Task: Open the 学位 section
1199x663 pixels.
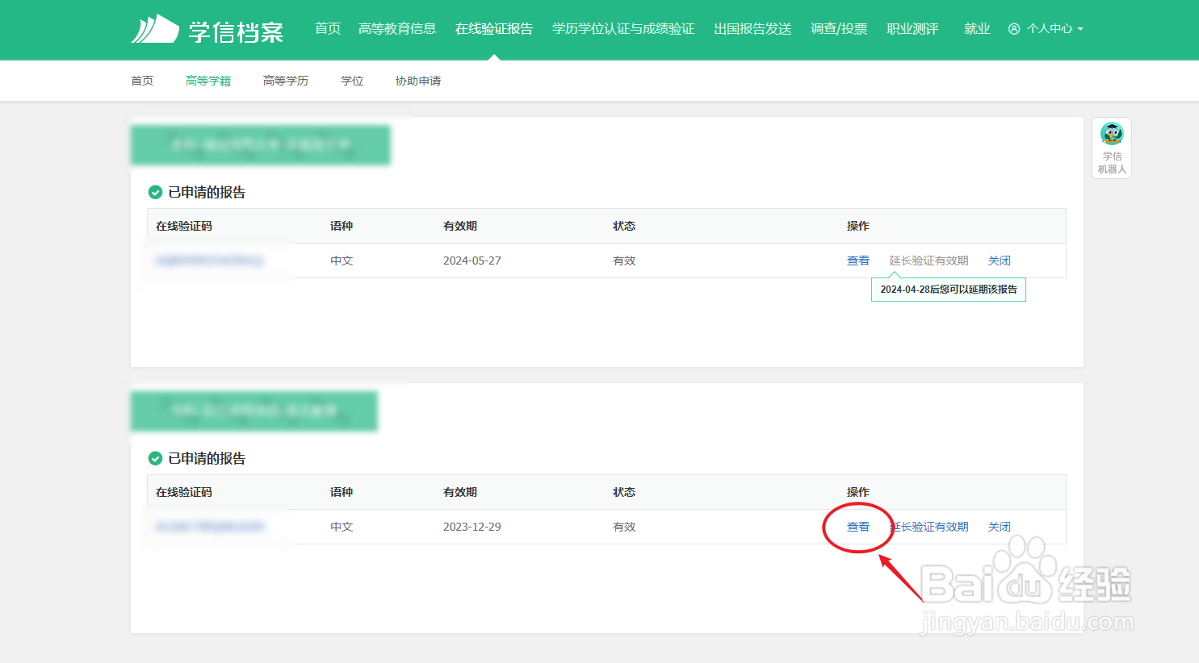Action: click(x=352, y=81)
